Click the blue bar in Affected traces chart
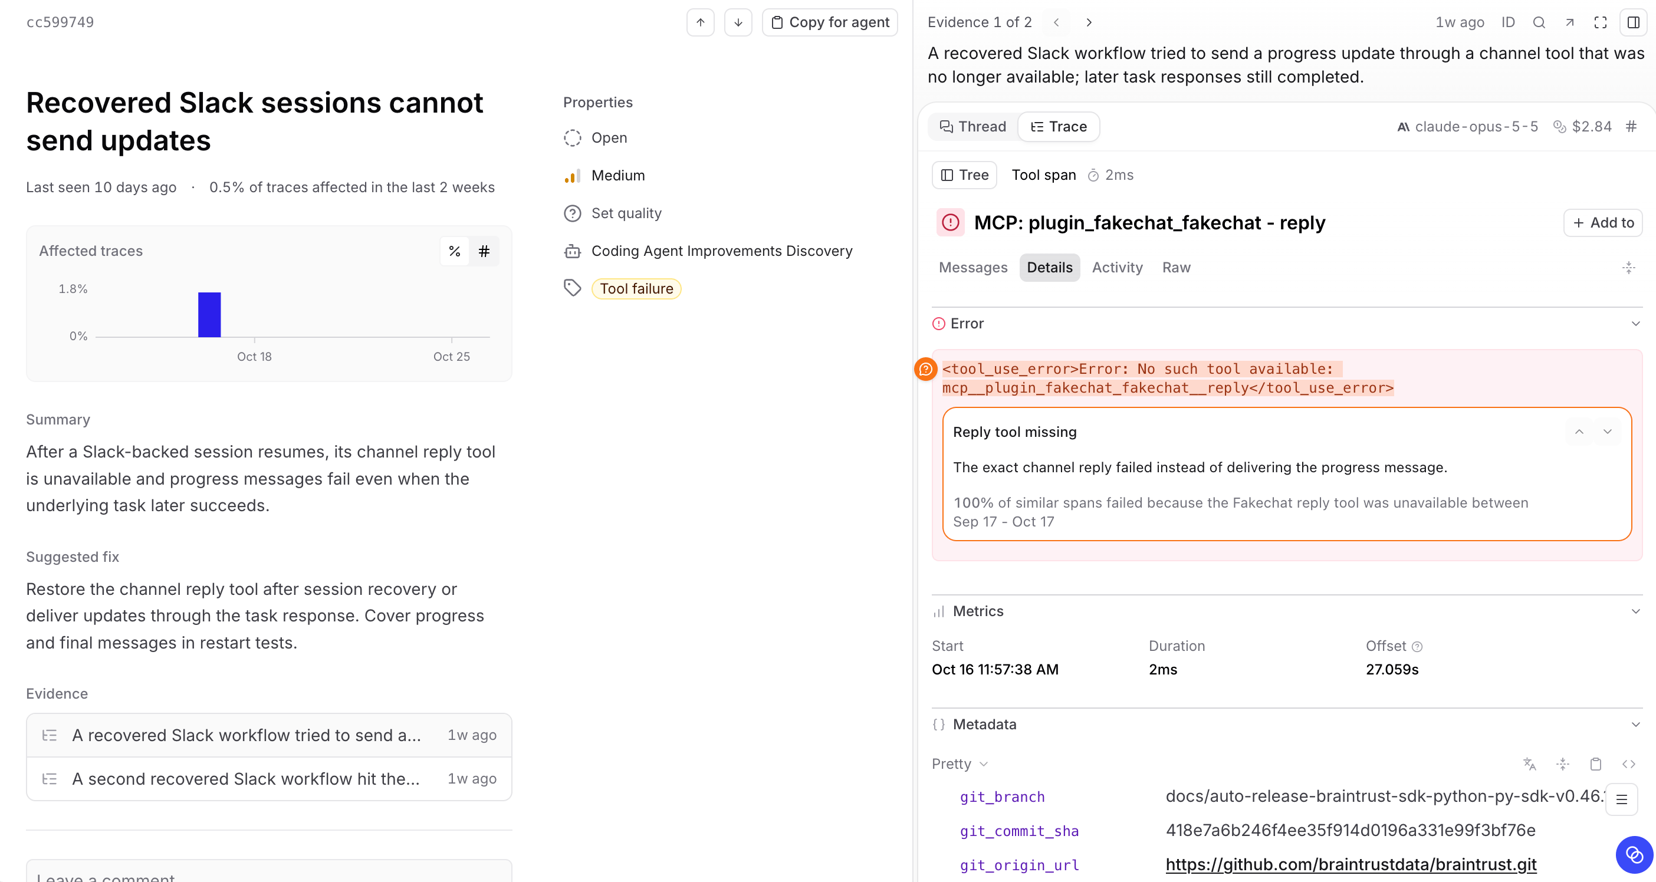 (209, 315)
